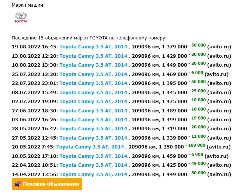Open the Похожие объявления button
Screen dimensions: 252x195
click(47, 184)
